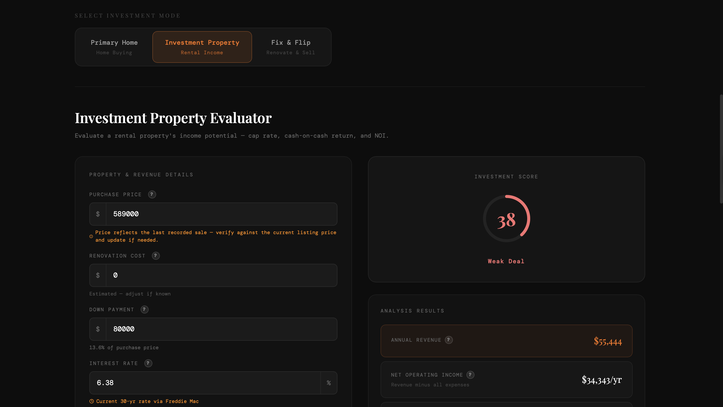Click the investment score 38 gauge
The width and height of the screenshot is (723, 407).
tap(506, 219)
